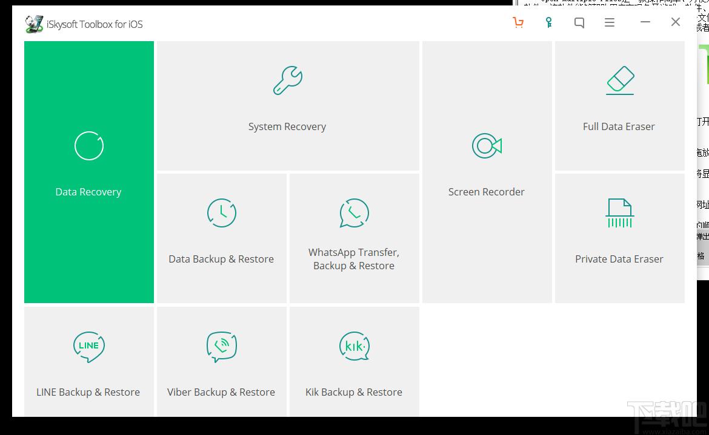Click the Screen Recorder camera icon

click(x=487, y=146)
